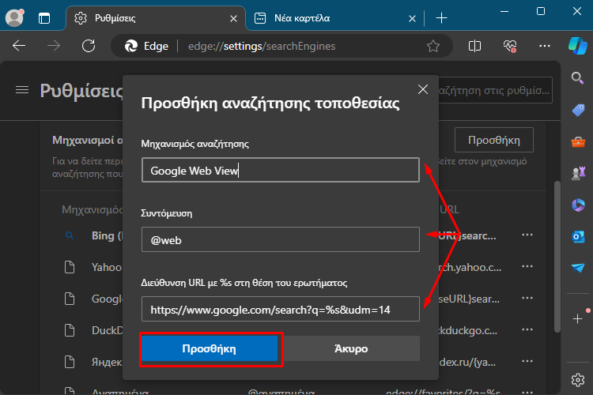Screen dimensions: 593x395
Task: Click the Ρυθμίσεις page heading
Action: 81,91
